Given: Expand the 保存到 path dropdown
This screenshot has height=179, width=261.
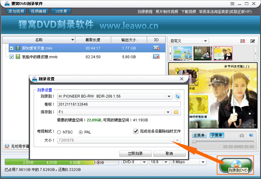Looking at the screenshot, I should point(168,112).
